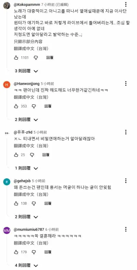137x270 pixels.
Task: Open @Haewonjjong's orange profile avatar
Action: click(x=7, y=85)
